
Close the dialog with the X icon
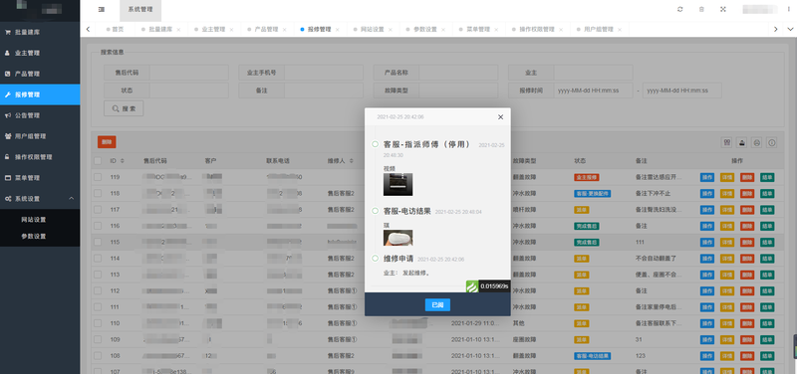(x=500, y=117)
